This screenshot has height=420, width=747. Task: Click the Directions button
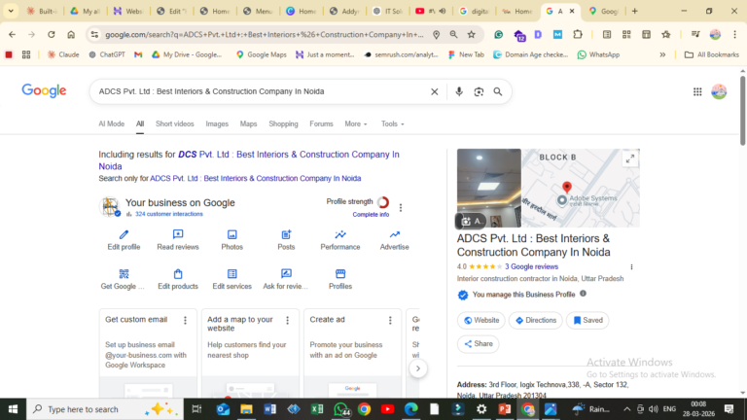[x=536, y=320]
